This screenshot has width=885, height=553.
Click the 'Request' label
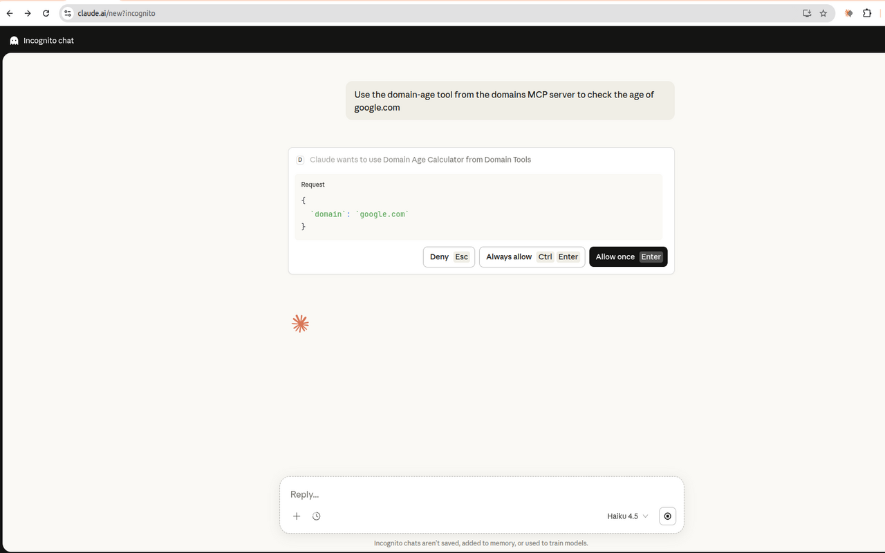(313, 185)
